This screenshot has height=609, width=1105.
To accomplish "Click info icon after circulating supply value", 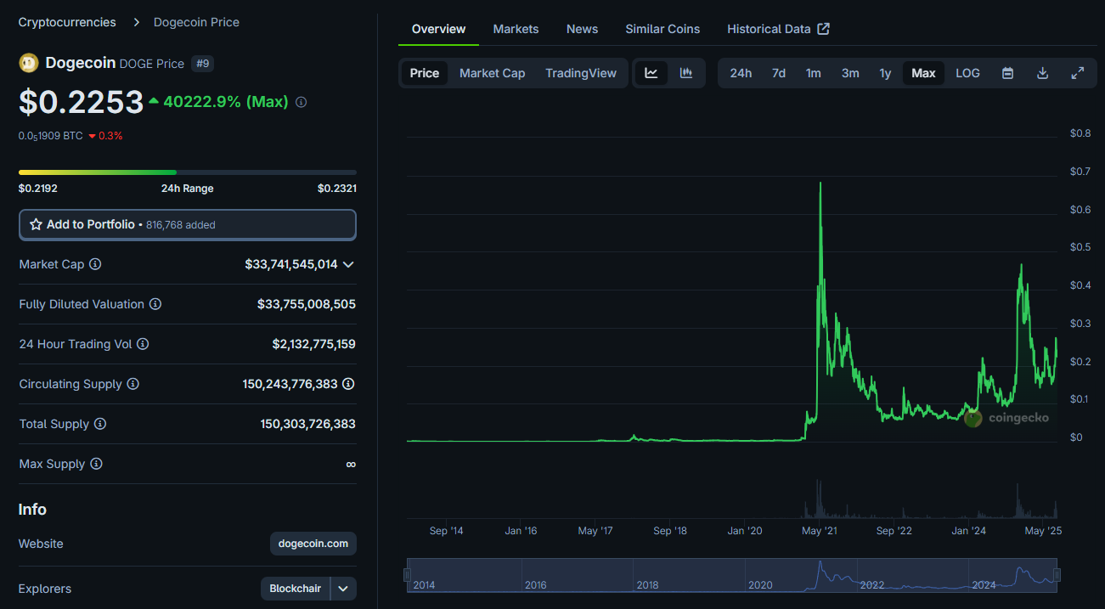I will pos(348,384).
